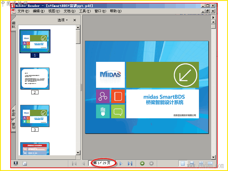Maximize the Adobe Reader window
Viewport: 228px width, 171px height.
pos(208,6)
